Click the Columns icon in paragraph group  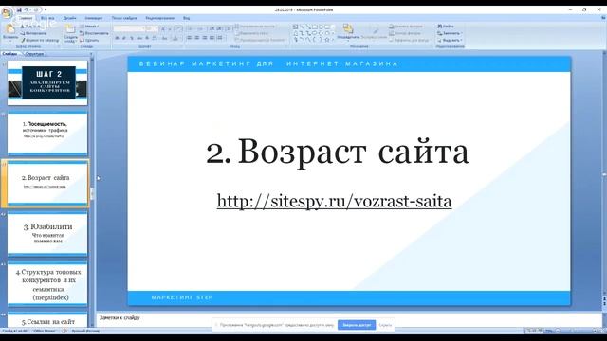(x=220, y=38)
